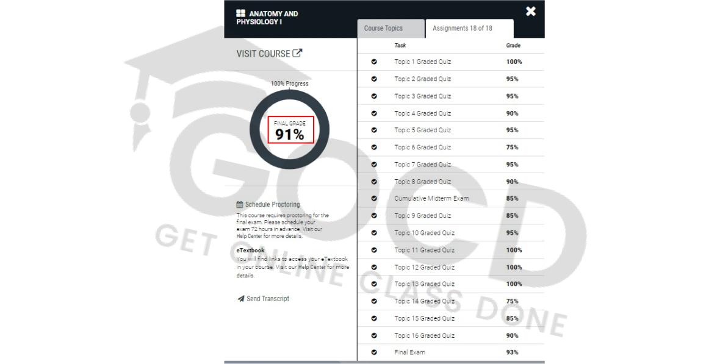Click the Send Transcript link

[x=268, y=299]
